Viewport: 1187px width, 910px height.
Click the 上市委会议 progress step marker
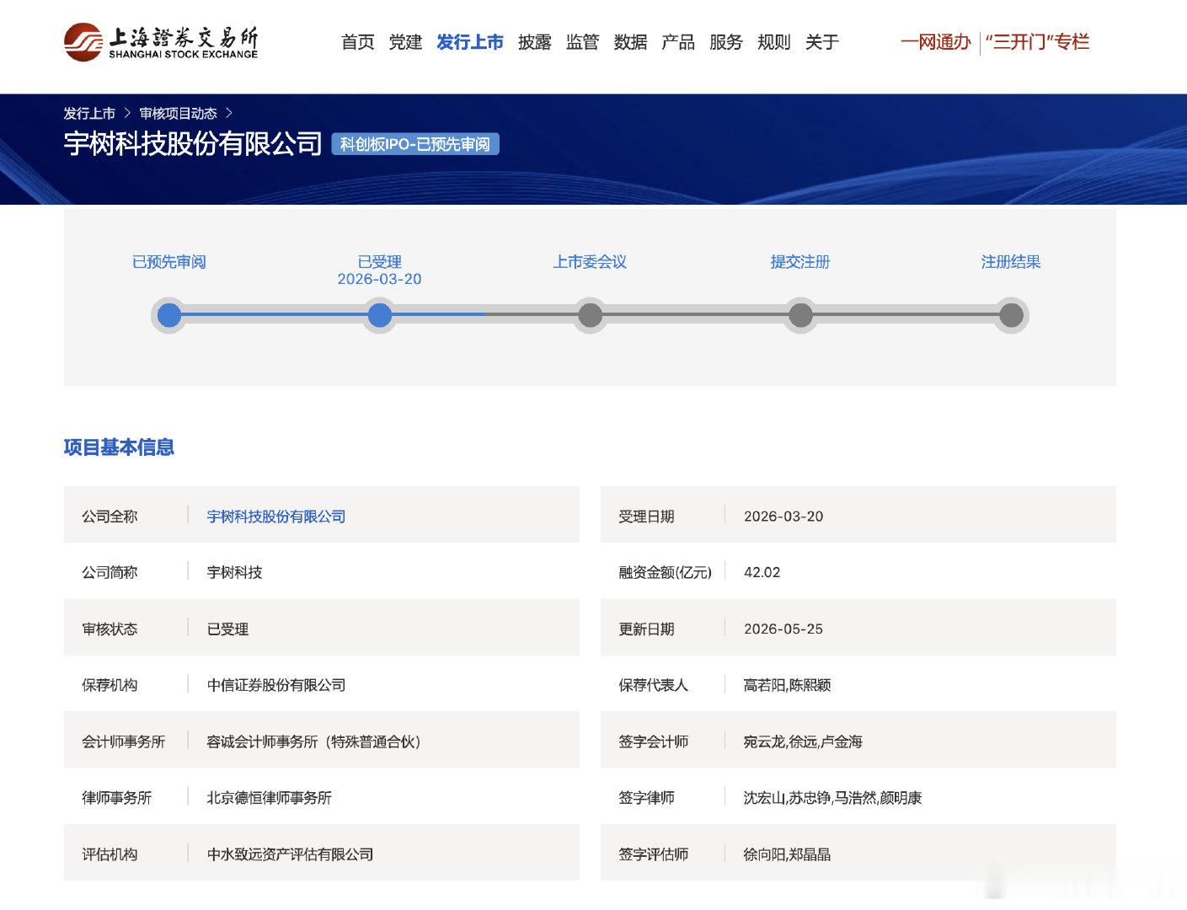click(591, 315)
